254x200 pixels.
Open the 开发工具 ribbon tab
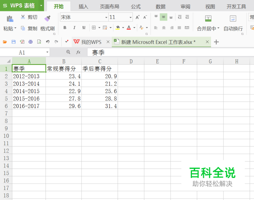(x=236, y=7)
